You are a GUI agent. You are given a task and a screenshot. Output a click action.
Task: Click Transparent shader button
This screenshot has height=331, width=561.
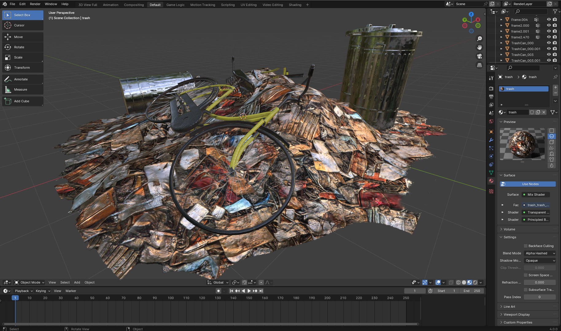coord(536,212)
